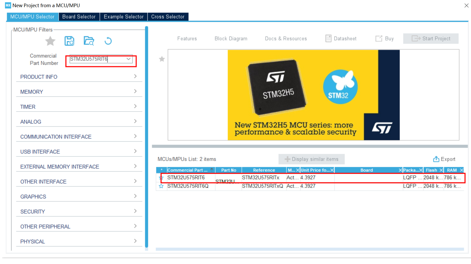The image size is (471, 264).
Task: Switch to Example Selector tab
Action: (x=124, y=17)
